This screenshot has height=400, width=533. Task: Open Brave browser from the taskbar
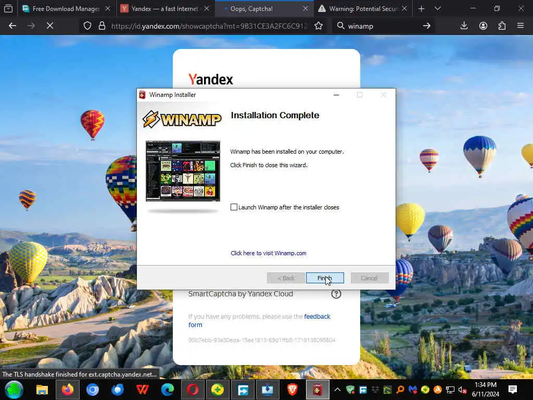(293, 390)
